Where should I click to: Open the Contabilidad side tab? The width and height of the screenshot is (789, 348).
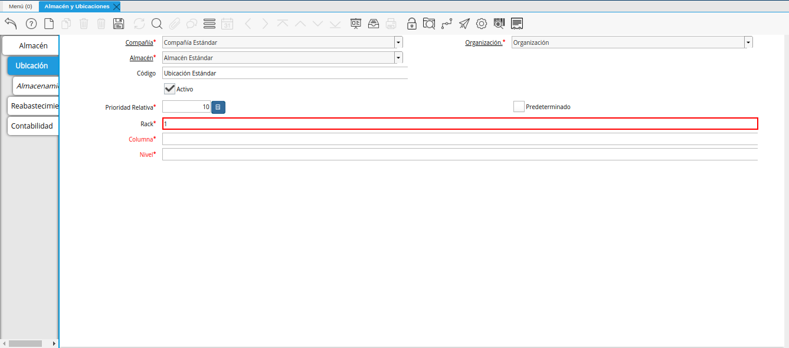[34, 126]
